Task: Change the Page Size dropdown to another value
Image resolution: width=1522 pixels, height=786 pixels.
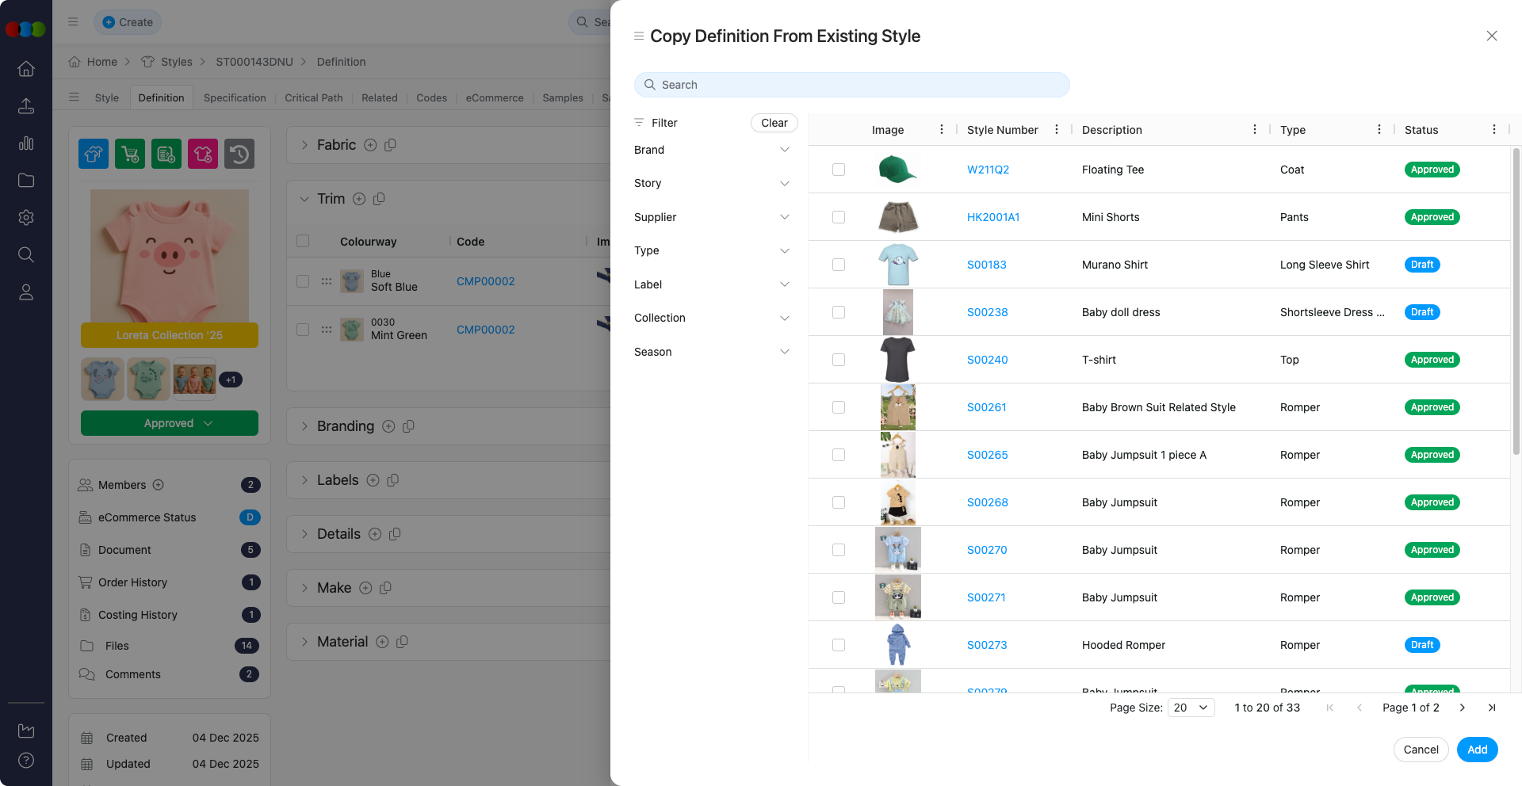Action: tap(1191, 708)
